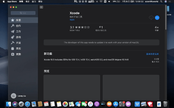The image size is (174, 108).
Task: Open the 游戏 (Play) sidebar section
Action: tap(23, 37)
